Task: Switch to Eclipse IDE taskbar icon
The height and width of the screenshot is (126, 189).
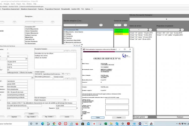Action: coord(140,123)
